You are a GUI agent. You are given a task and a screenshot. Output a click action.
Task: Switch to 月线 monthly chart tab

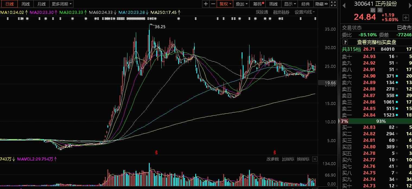41,4
